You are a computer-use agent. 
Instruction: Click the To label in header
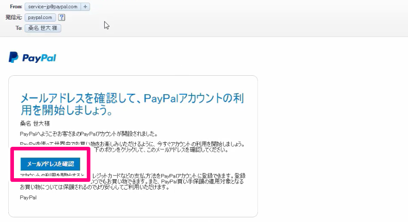click(x=19, y=28)
